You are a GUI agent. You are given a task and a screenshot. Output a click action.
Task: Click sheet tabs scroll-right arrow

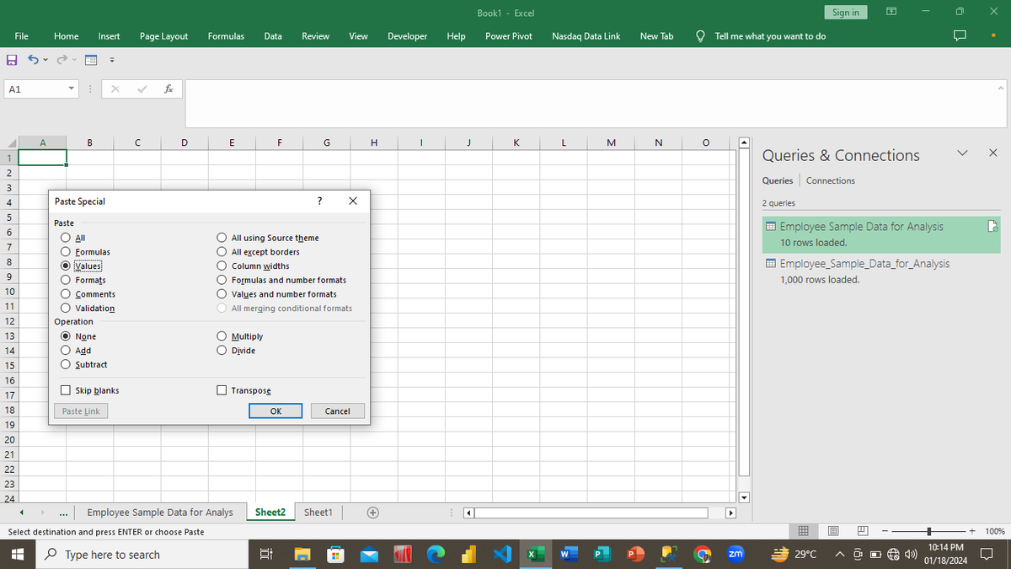click(42, 512)
